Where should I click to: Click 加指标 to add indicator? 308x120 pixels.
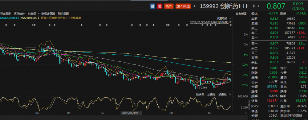(211, 94)
